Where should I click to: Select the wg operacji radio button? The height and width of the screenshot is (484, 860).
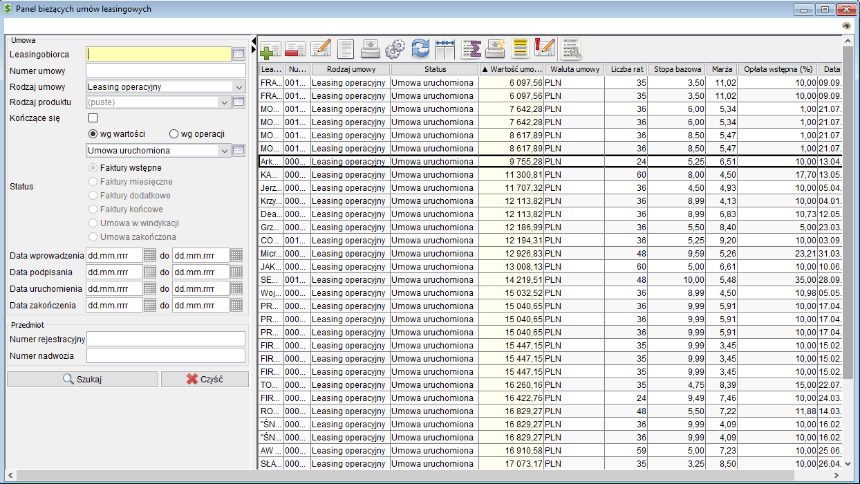tap(174, 134)
